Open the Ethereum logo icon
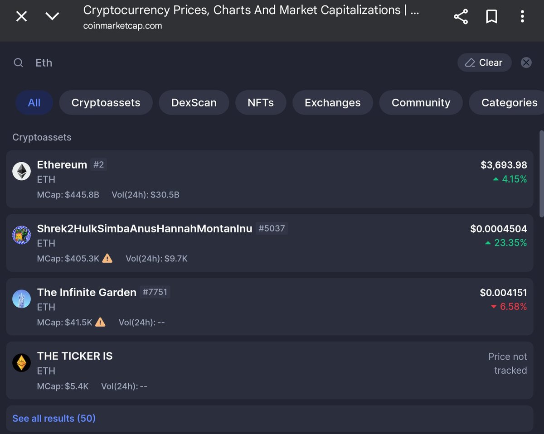Screen dimensions: 544x434 (x=21, y=171)
